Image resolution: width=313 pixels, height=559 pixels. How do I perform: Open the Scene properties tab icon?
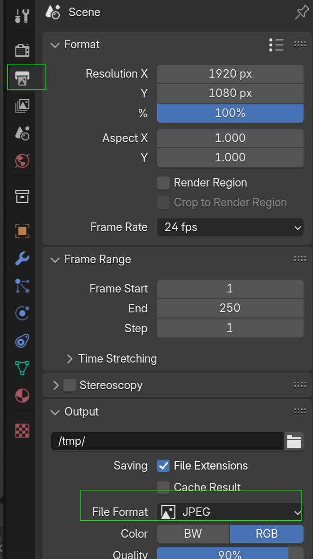point(22,133)
